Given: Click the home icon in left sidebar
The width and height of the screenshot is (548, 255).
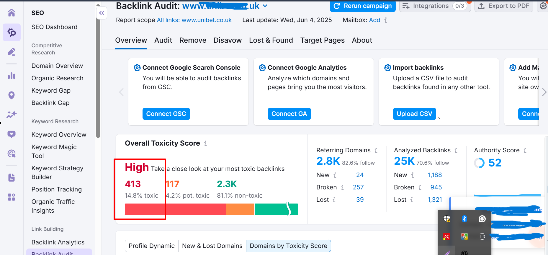Looking at the screenshot, I should click(x=12, y=13).
